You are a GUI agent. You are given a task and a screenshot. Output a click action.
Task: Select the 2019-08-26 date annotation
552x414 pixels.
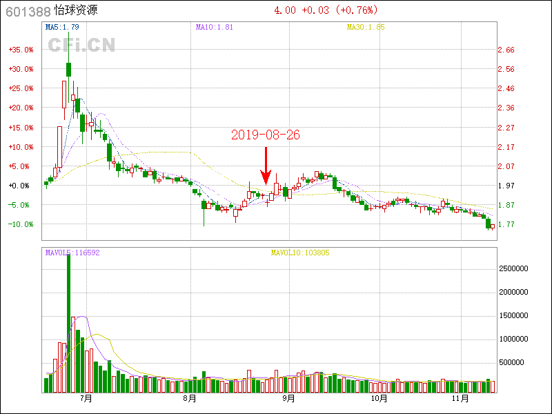pos(266,135)
